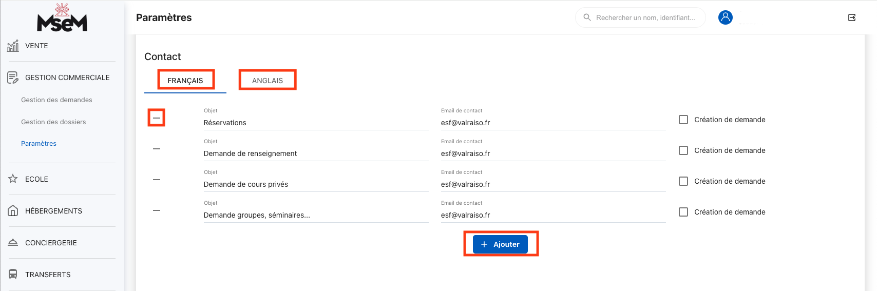
Task: Go to Gestion des demandes
Action: (x=56, y=100)
